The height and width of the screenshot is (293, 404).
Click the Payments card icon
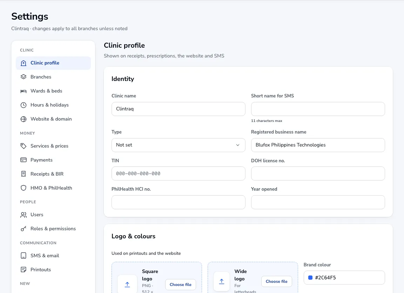click(x=23, y=160)
